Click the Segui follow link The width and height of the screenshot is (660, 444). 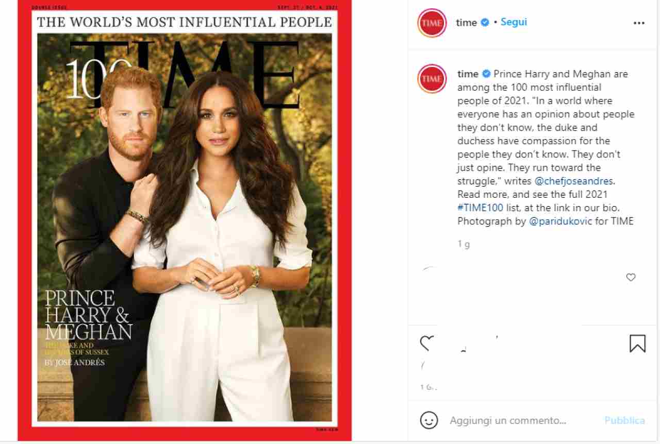514,22
